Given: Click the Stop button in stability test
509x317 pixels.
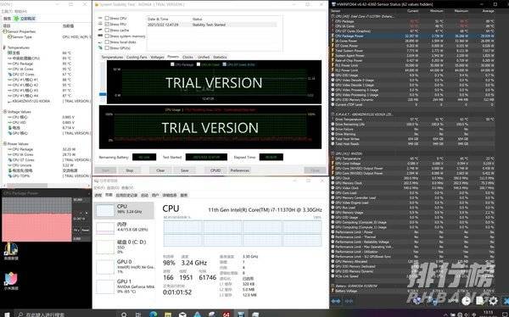Looking at the screenshot, I should [129, 170].
